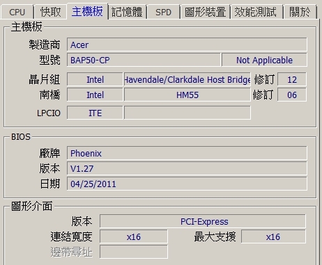Click the 連結寬度 x16 field
322x265 pixels.
tap(134, 236)
